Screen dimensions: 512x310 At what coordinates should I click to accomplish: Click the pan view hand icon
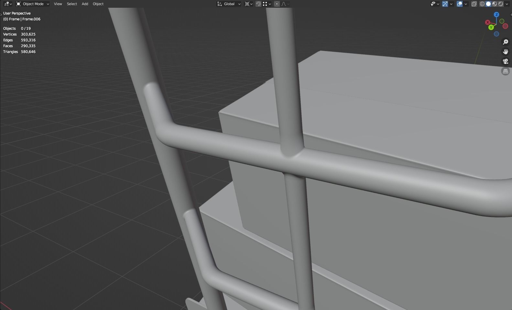point(506,52)
